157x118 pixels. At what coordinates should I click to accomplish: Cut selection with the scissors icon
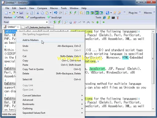38,13
